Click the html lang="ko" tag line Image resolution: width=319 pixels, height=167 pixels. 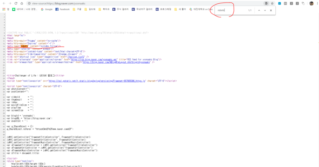pyautogui.click(x=16, y=35)
